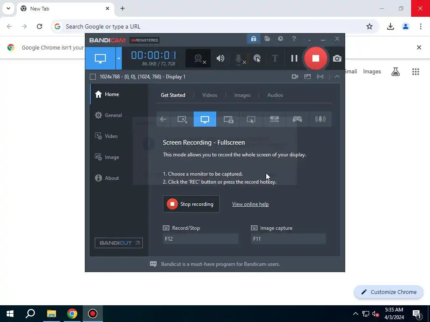Stop recording with the red round button

pos(316,58)
